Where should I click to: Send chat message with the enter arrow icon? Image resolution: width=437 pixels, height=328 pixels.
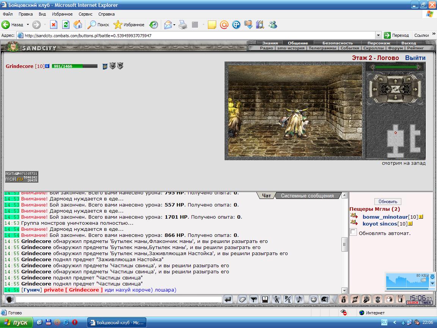coord(228,300)
